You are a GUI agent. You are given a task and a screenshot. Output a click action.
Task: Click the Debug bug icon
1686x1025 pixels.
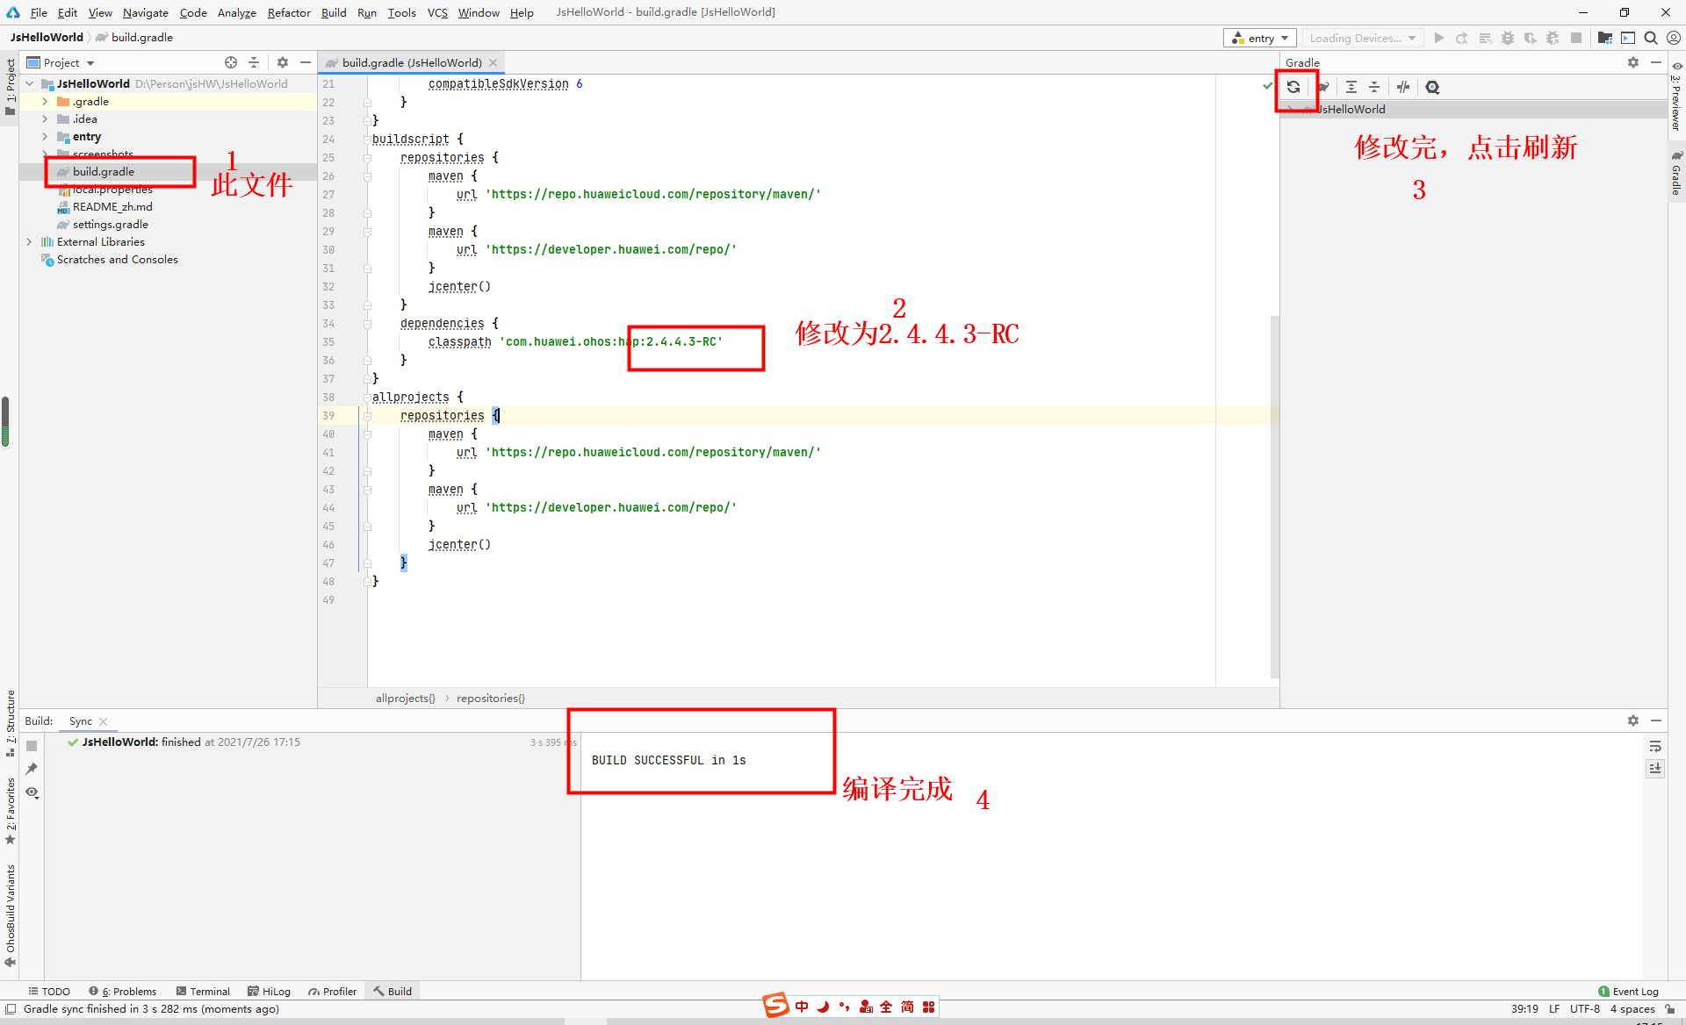coord(1508,38)
